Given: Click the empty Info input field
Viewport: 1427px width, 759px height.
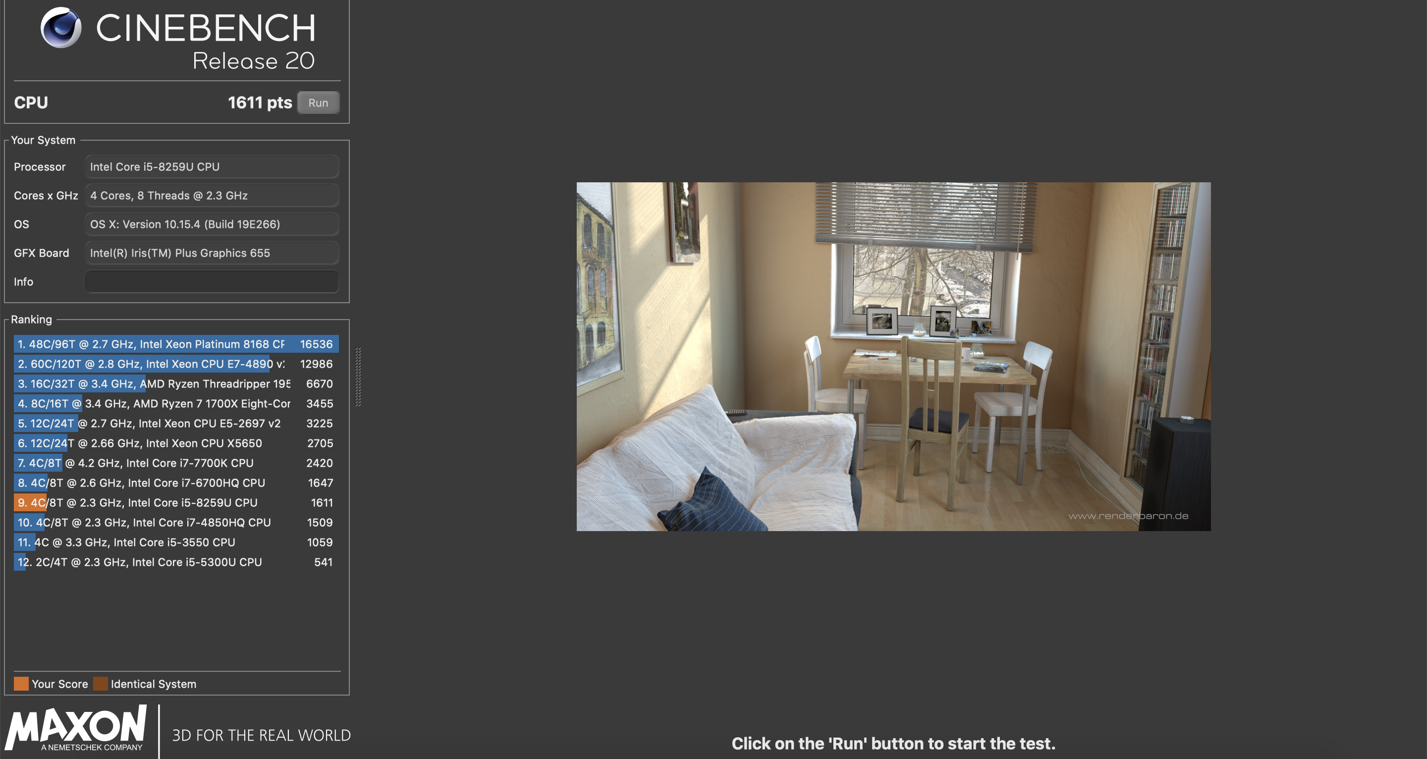Looking at the screenshot, I should (212, 281).
